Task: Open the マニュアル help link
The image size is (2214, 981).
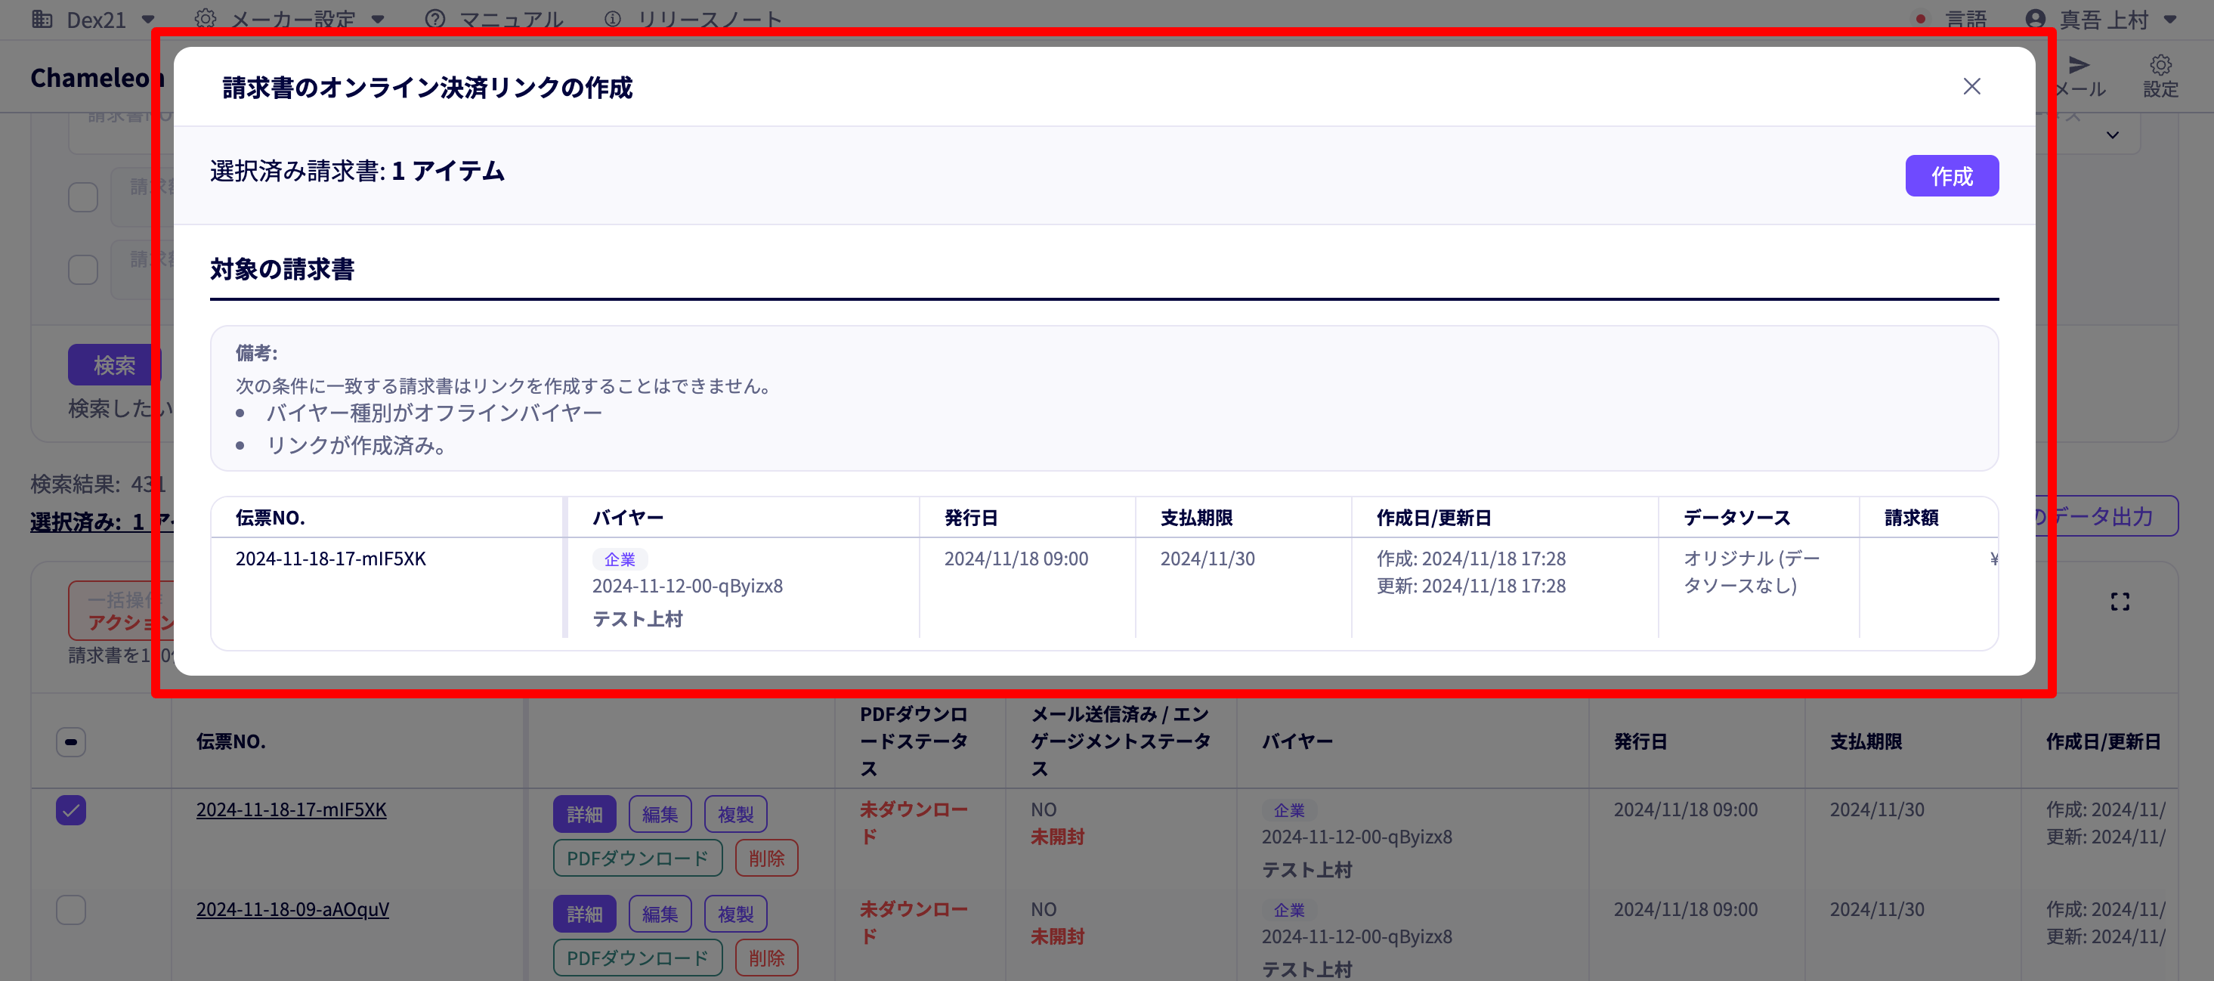Action: point(495,19)
